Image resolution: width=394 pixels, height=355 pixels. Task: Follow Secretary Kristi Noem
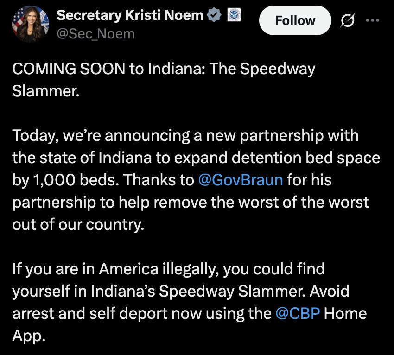295,20
